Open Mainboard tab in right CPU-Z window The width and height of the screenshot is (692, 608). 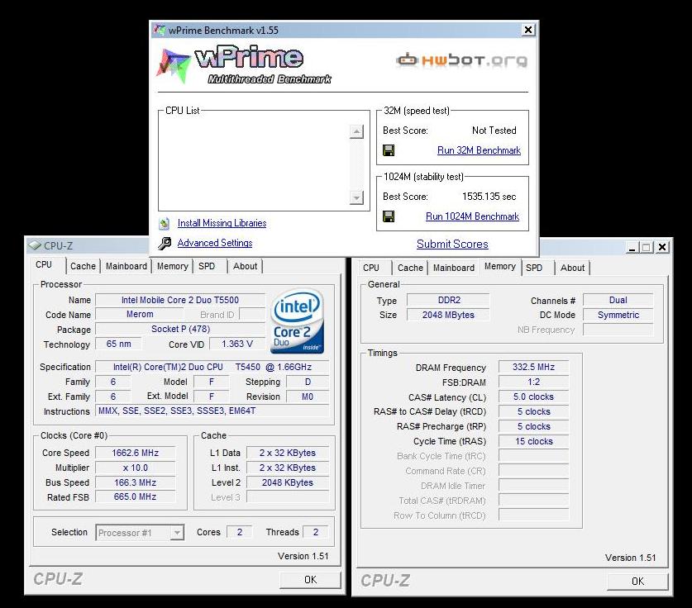point(454,268)
